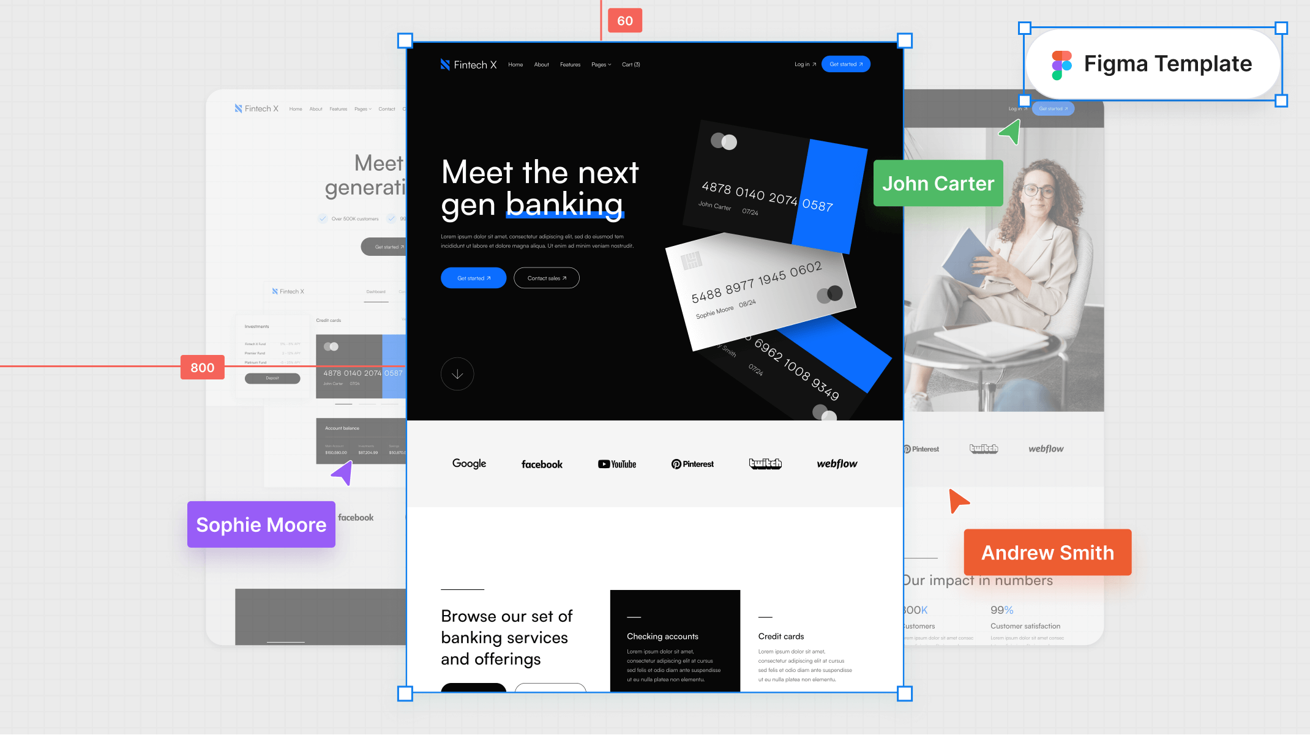Screen dimensions: 1310x735
Task: Select the blue navigation arrow for John Carter
Action: coord(1009,132)
